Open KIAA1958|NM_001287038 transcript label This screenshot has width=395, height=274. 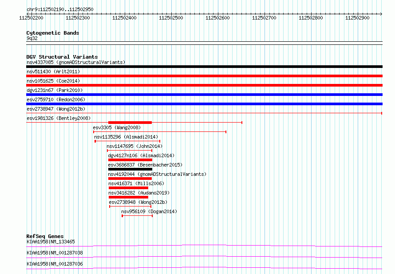tap(55, 253)
